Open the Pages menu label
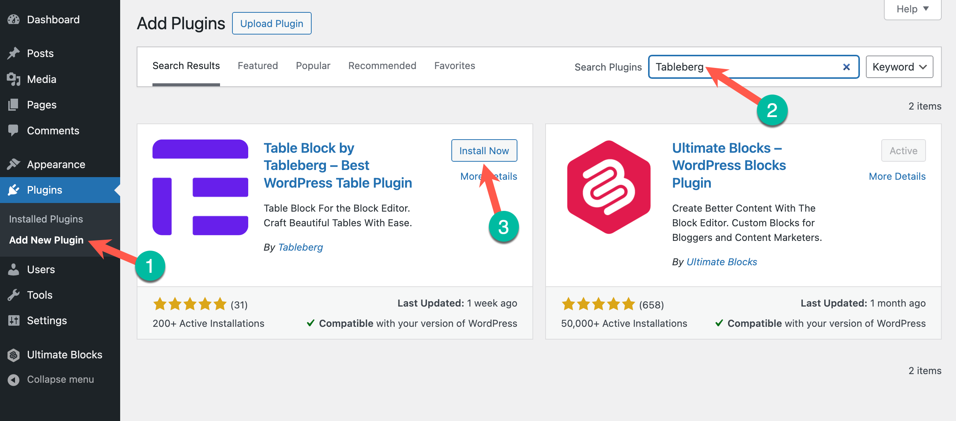Image resolution: width=956 pixels, height=421 pixels. pos(42,105)
